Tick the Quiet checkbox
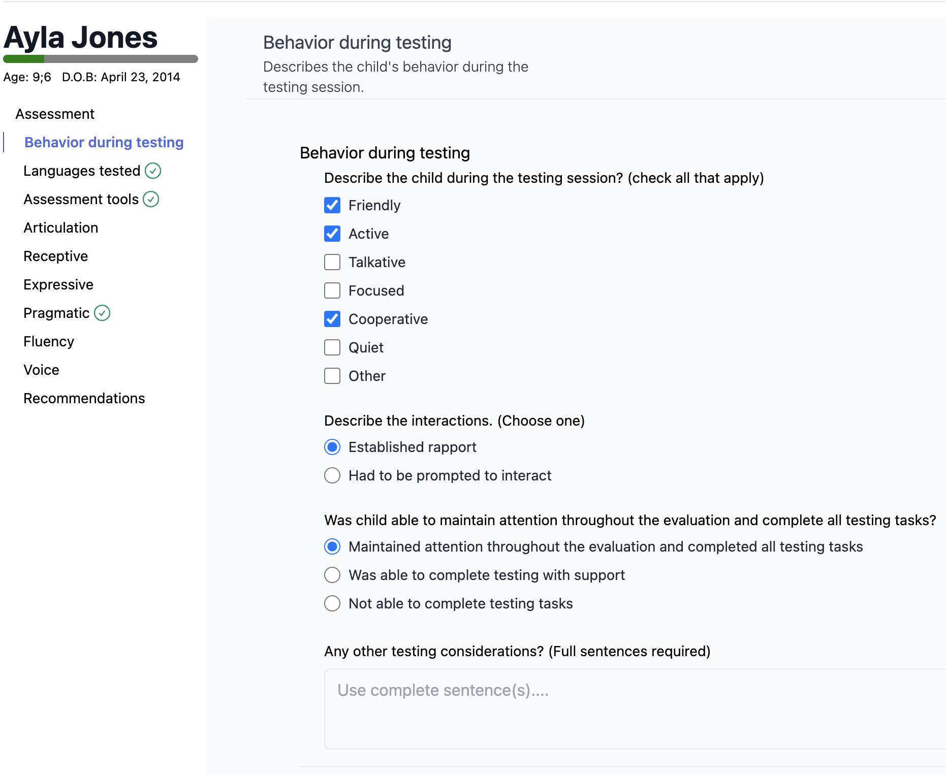946x774 pixels. pos(332,348)
